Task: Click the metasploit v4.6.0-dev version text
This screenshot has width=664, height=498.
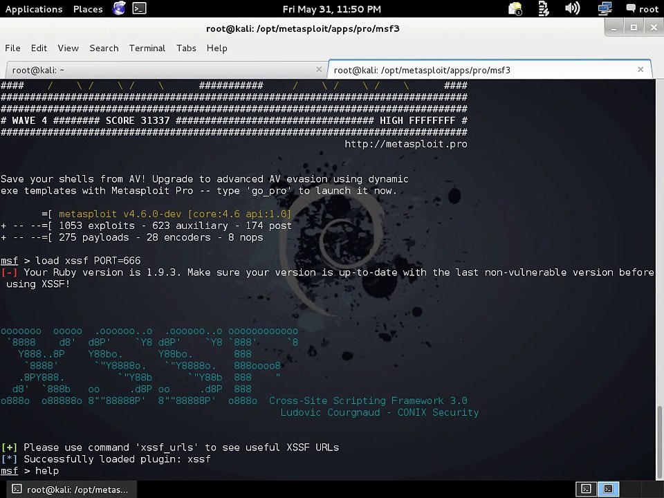Action: tap(175, 214)
